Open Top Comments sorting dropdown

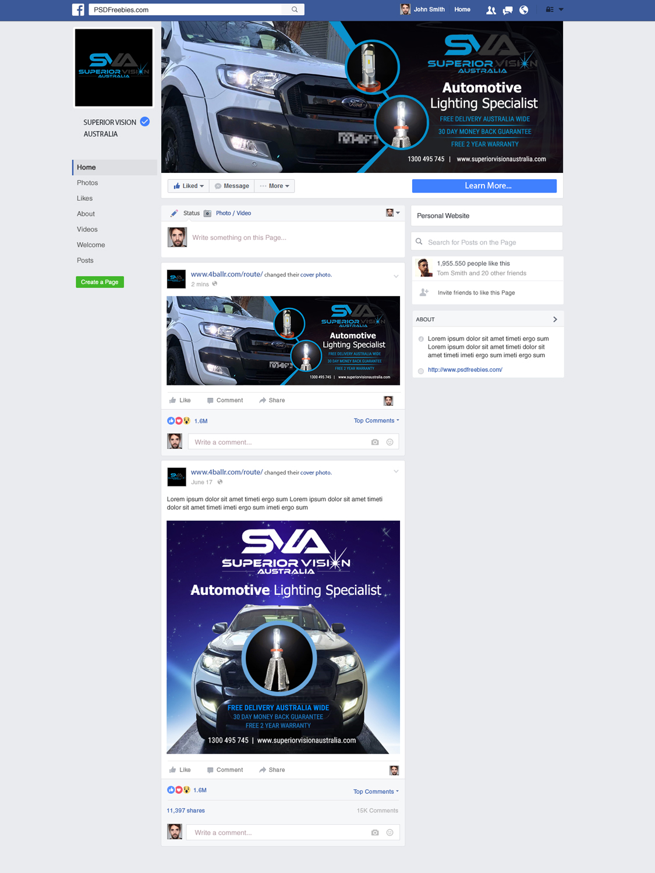click(x=376, y=420)
